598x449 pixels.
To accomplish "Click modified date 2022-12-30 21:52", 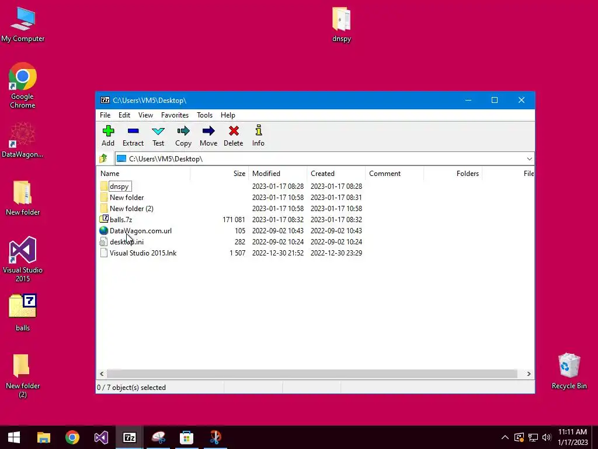I will (x=277, y=253).
